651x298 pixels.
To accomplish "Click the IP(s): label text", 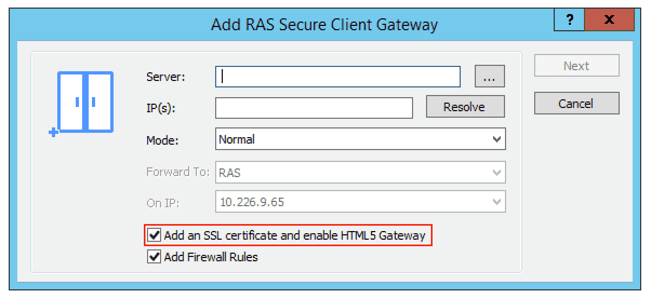I will point(161,107).
